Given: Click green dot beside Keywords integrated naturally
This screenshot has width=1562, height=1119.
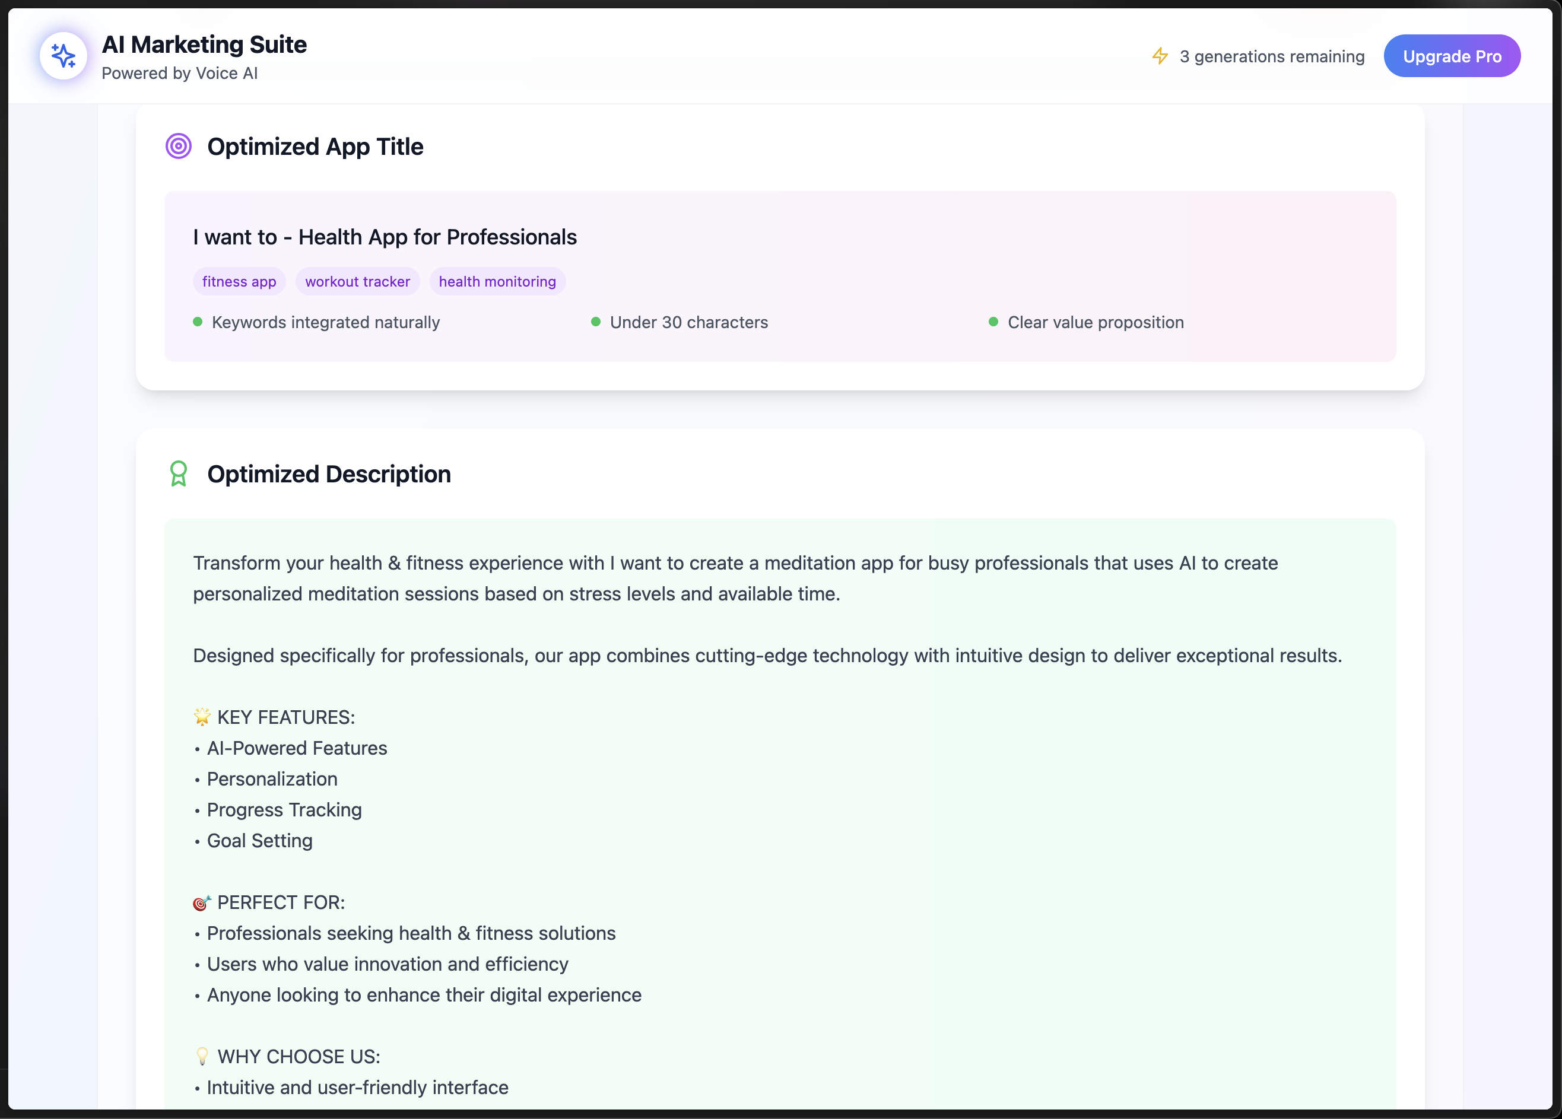Looking at the screenshot, I should click(198, 322).
